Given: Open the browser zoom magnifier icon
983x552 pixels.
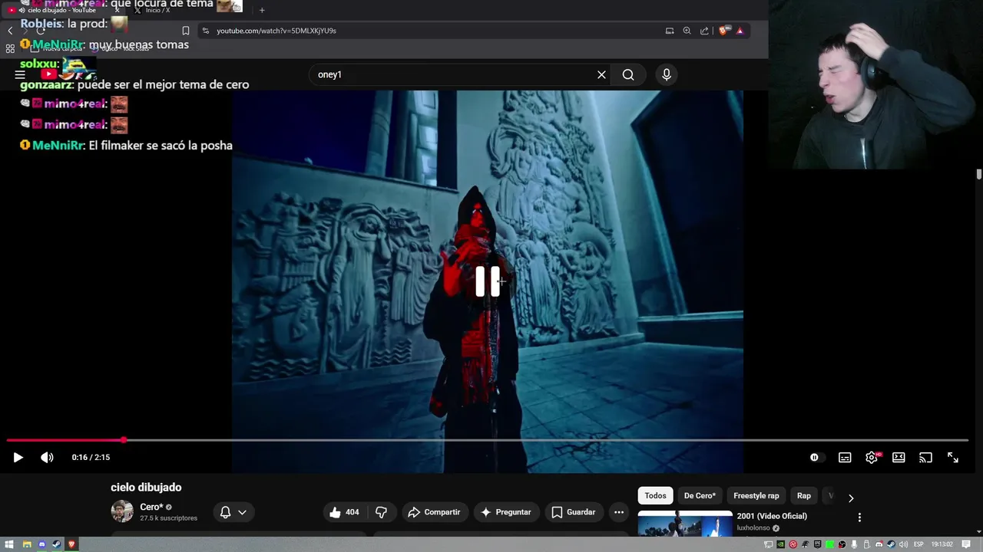Looking at the screenshot, I should click(687, 31).
